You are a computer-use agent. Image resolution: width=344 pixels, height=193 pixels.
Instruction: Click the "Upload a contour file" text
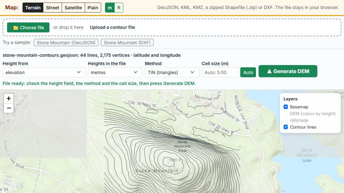[112, 27]
